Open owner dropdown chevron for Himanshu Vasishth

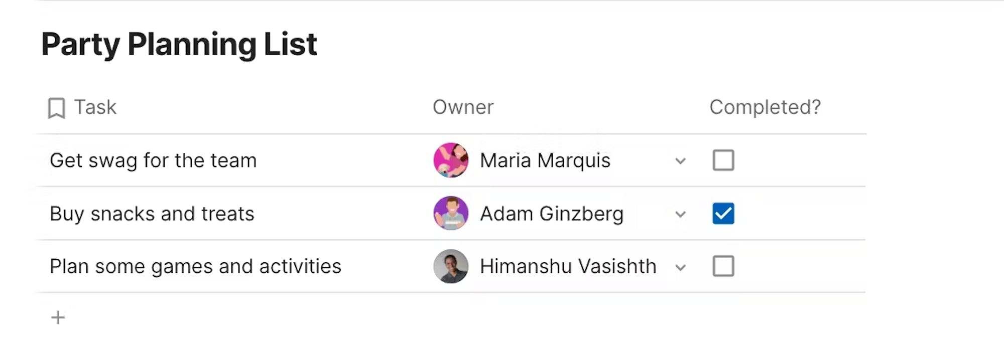[x=680, y=268]
